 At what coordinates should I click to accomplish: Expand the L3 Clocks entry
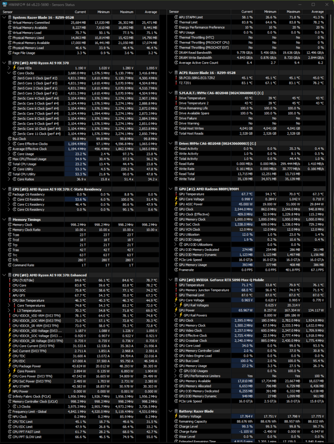[x=9, y=407]
